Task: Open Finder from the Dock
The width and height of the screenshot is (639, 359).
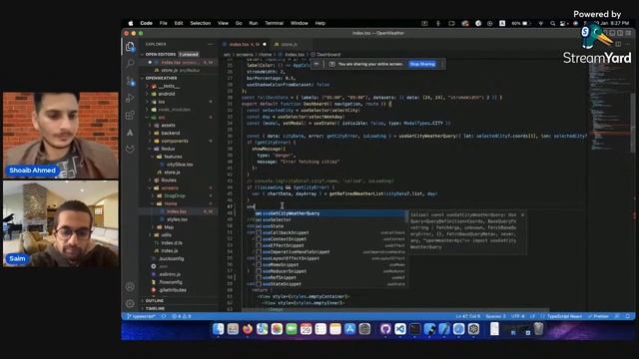Action: pos(218,329)
